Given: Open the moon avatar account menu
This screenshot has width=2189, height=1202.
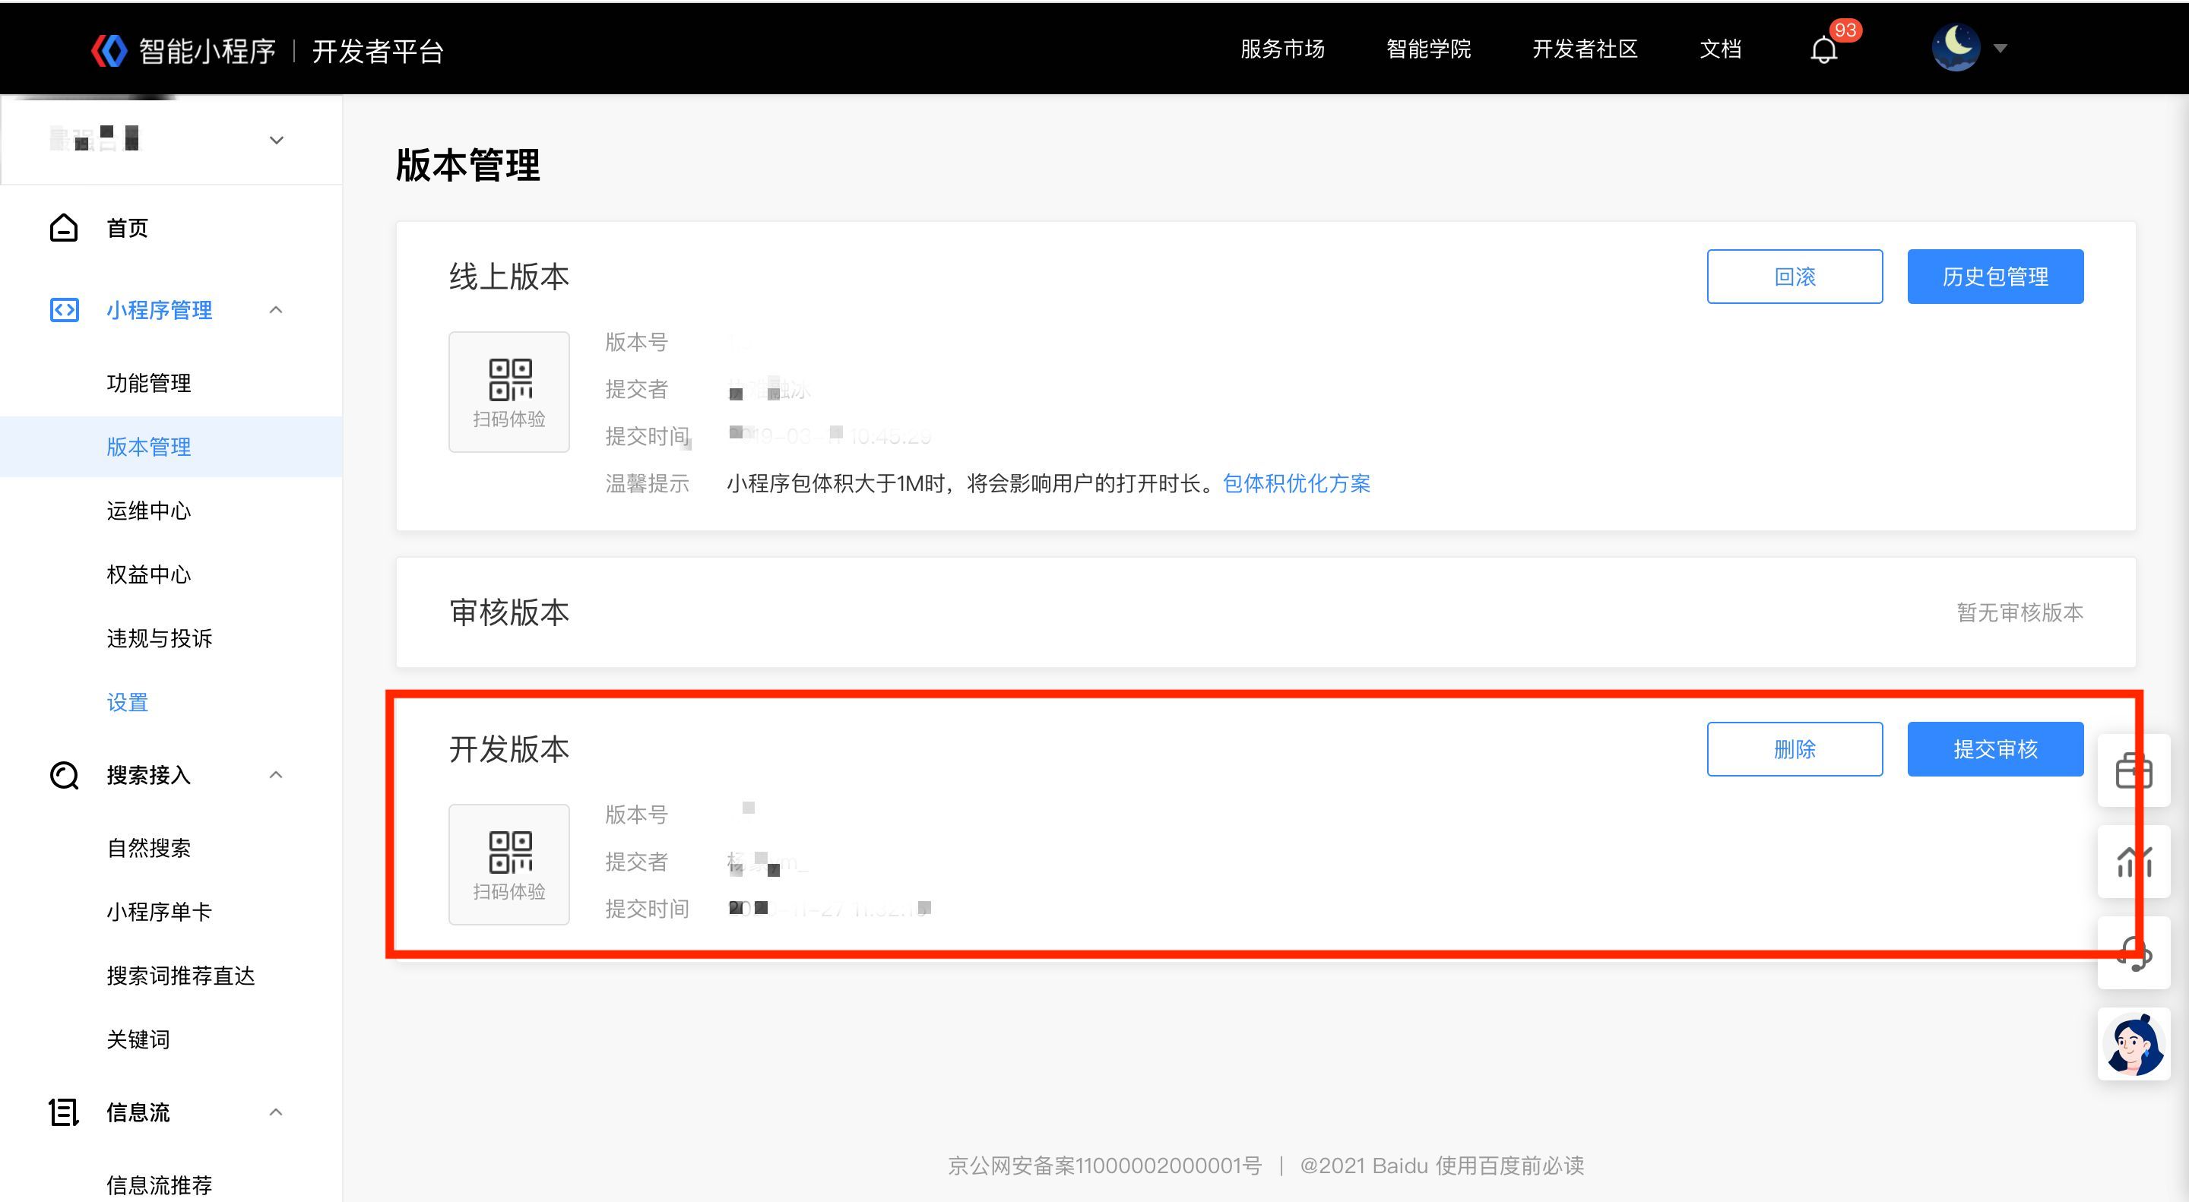Looking at the screenshot, I should [x=1956, y=48].
